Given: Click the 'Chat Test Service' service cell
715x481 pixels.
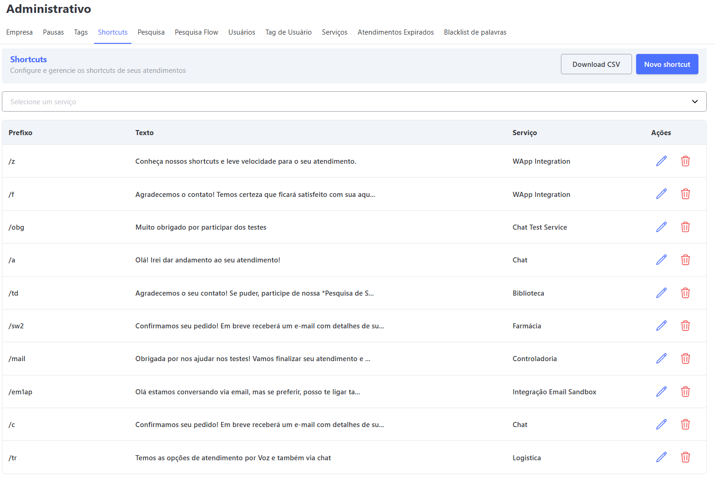Looking at the screenshot, I should [x=540, y=227].
